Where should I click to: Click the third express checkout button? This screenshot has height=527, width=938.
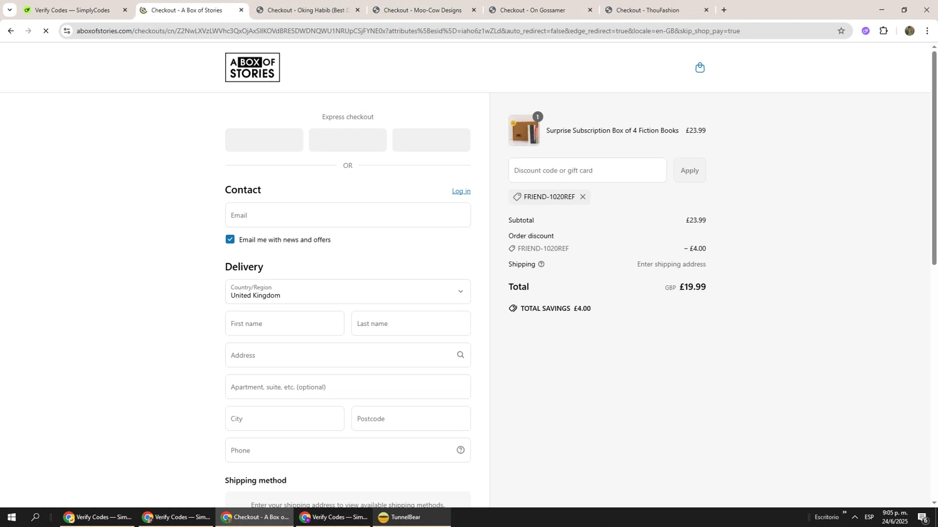pyautogui.click(x=431, y=140)
